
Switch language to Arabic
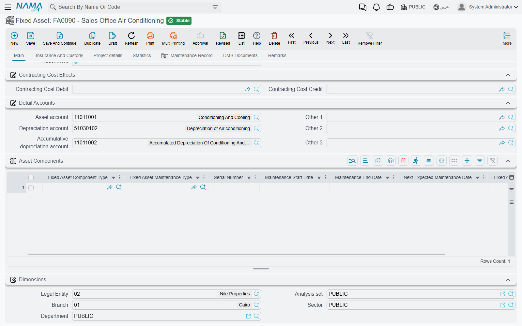[441, 7]
